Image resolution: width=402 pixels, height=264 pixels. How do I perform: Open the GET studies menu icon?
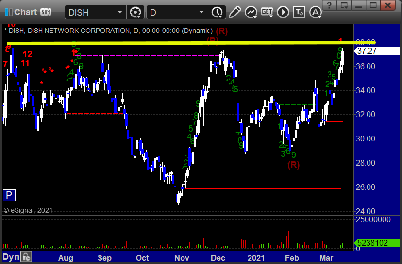point(267,12)
